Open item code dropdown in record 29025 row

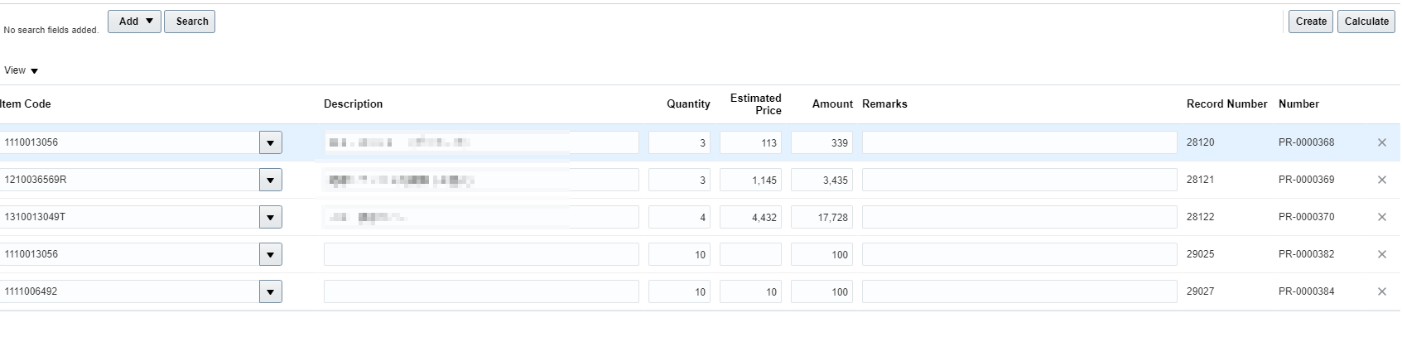[x=271, y=254]
